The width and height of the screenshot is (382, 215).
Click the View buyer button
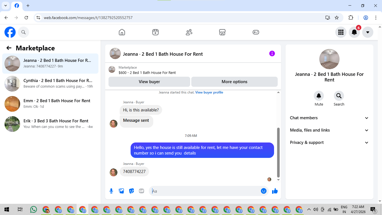pos(149,82)
